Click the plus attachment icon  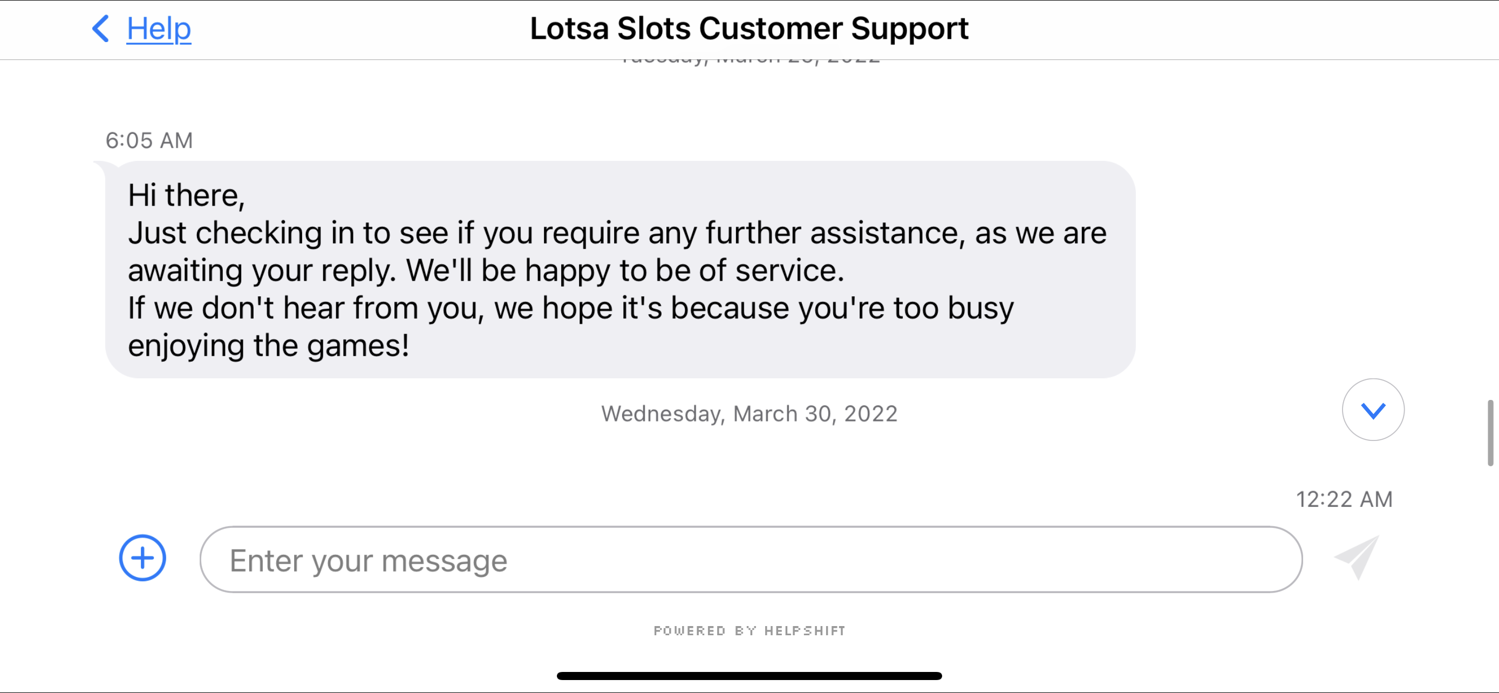142,558
